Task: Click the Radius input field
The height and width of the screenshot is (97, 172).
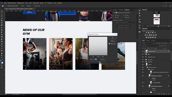Action: (97, 59)
